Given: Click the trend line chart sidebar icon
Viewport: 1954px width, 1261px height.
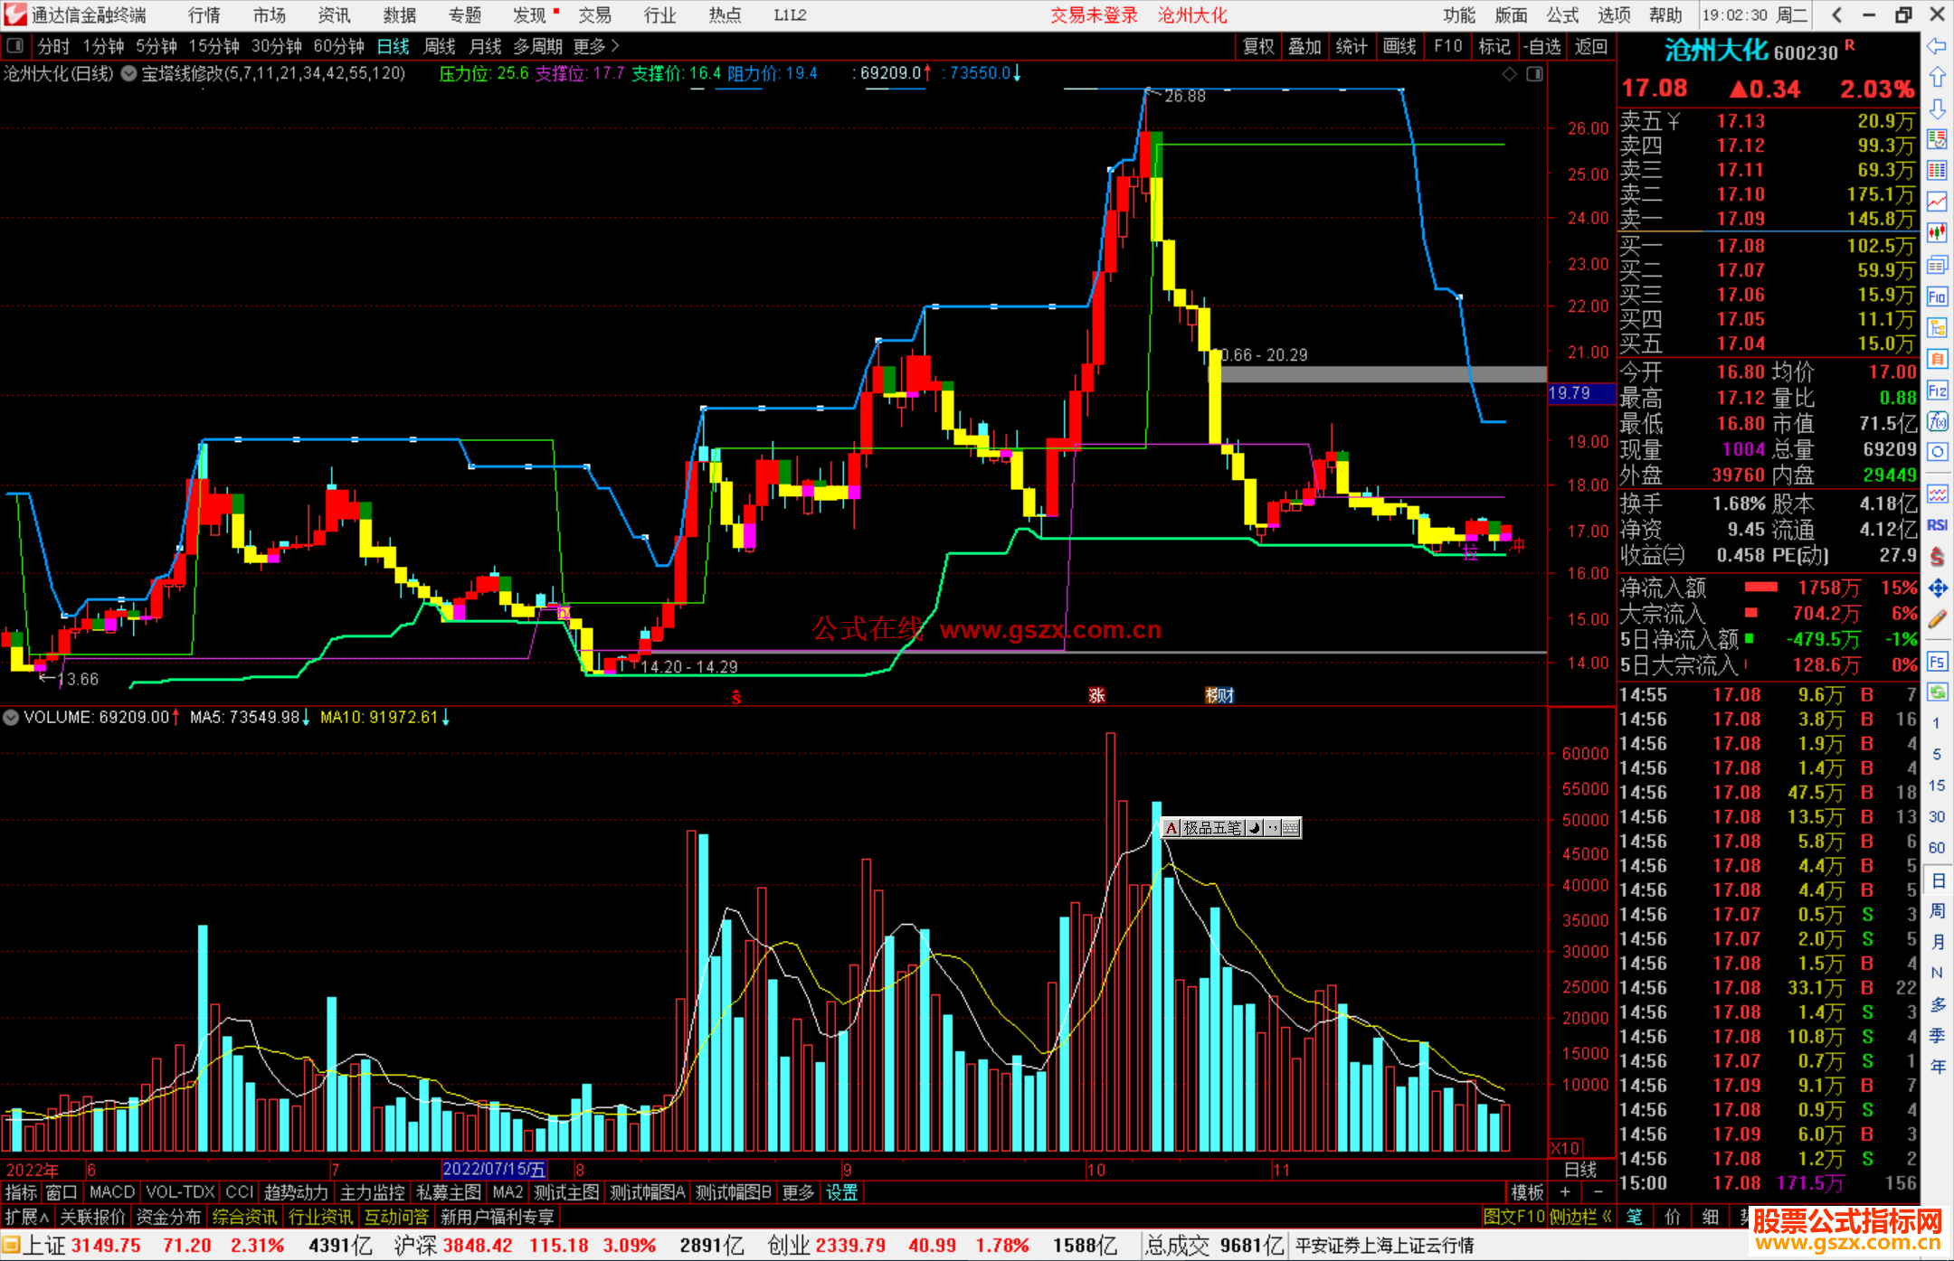Looking at the screenshot, I should 1937,202.
